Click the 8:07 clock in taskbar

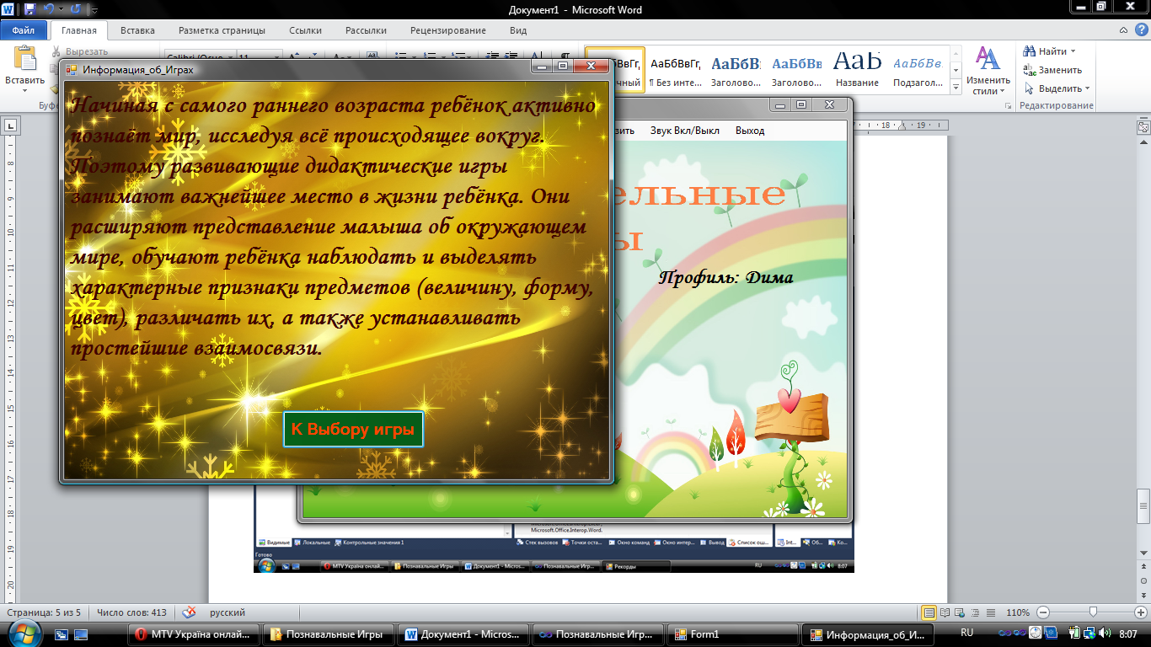1127,633
